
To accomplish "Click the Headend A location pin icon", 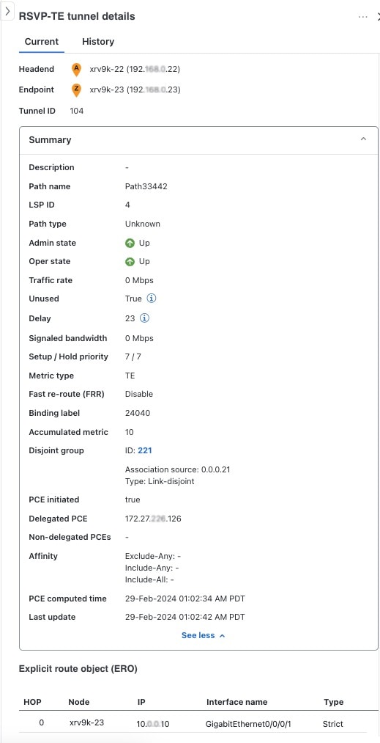I will pyautogui.click(x=76, y=69).
